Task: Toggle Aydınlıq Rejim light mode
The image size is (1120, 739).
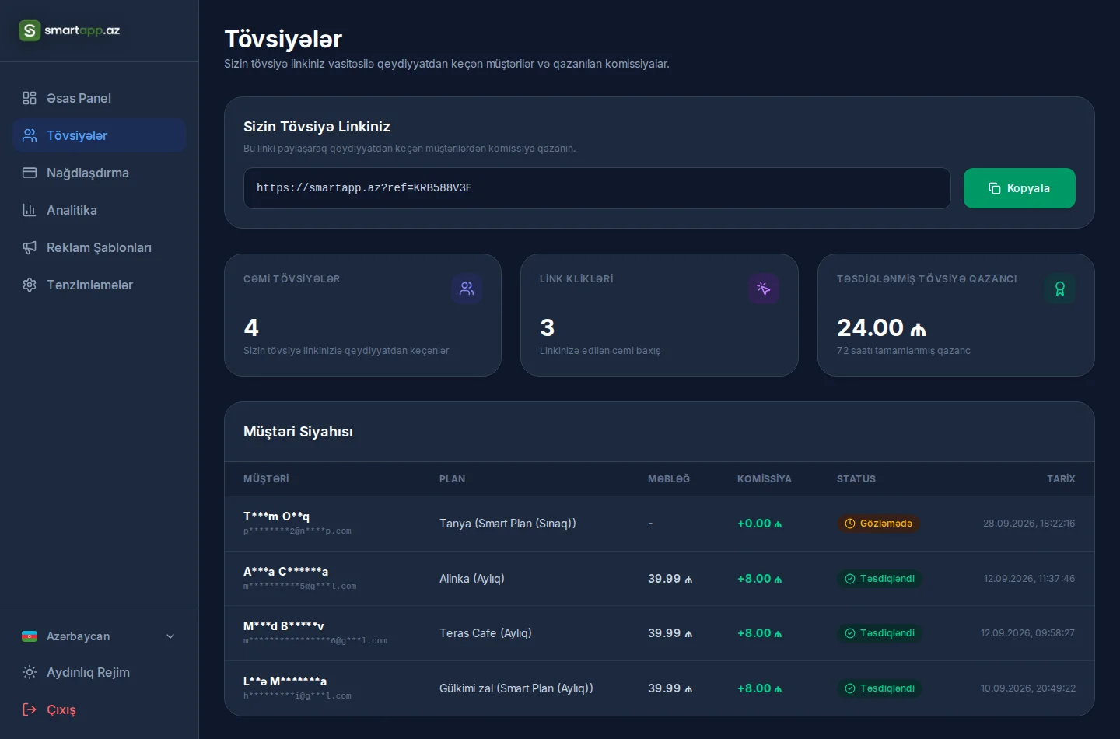Action: [99, 672]
